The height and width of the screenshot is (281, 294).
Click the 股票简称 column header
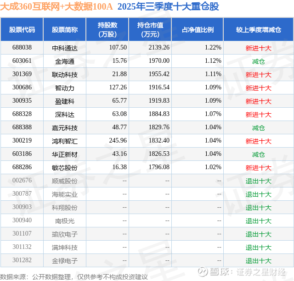click(65, 29)
